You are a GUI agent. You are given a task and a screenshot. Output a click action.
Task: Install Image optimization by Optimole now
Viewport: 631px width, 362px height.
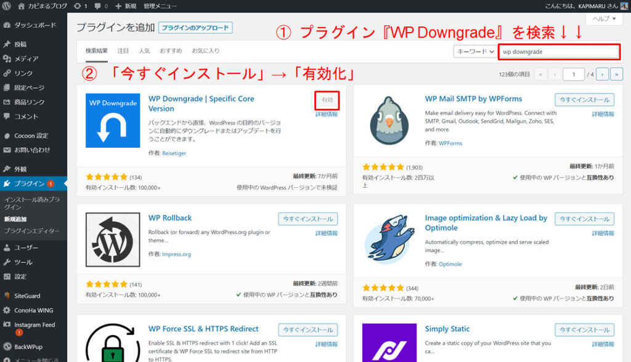point(584,219)
